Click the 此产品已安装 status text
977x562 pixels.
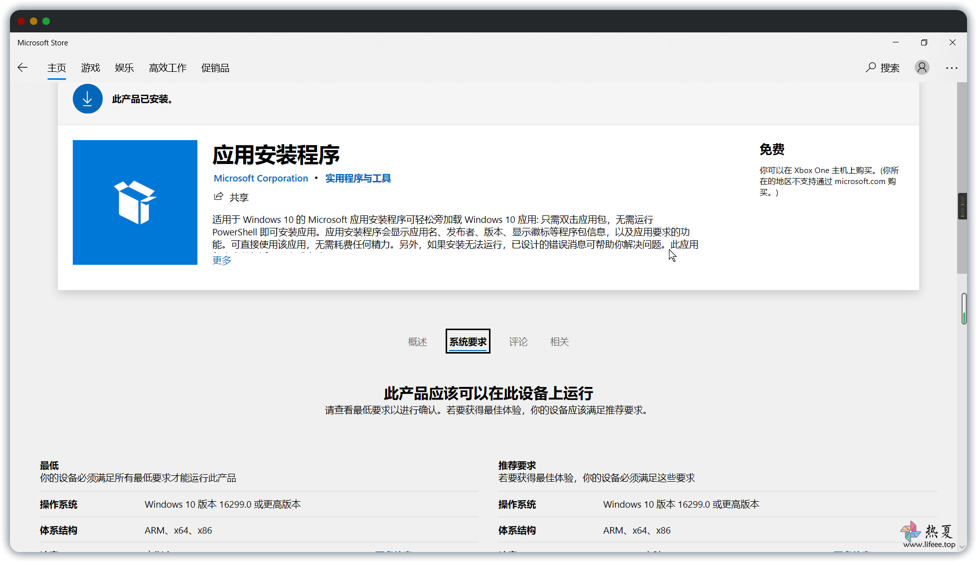(142, 99)
